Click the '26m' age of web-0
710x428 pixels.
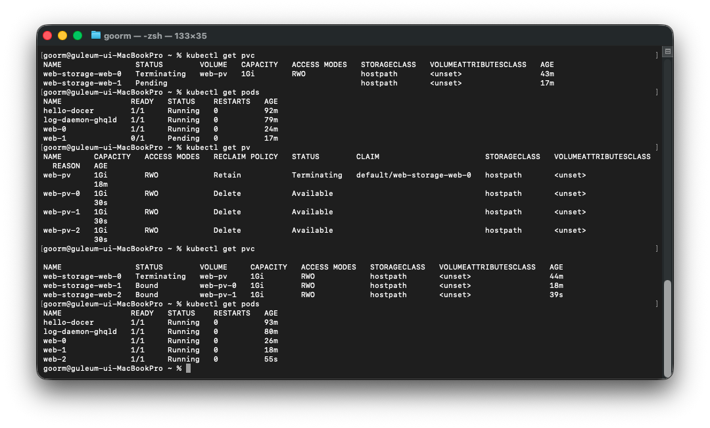click(x=271, y=341)
